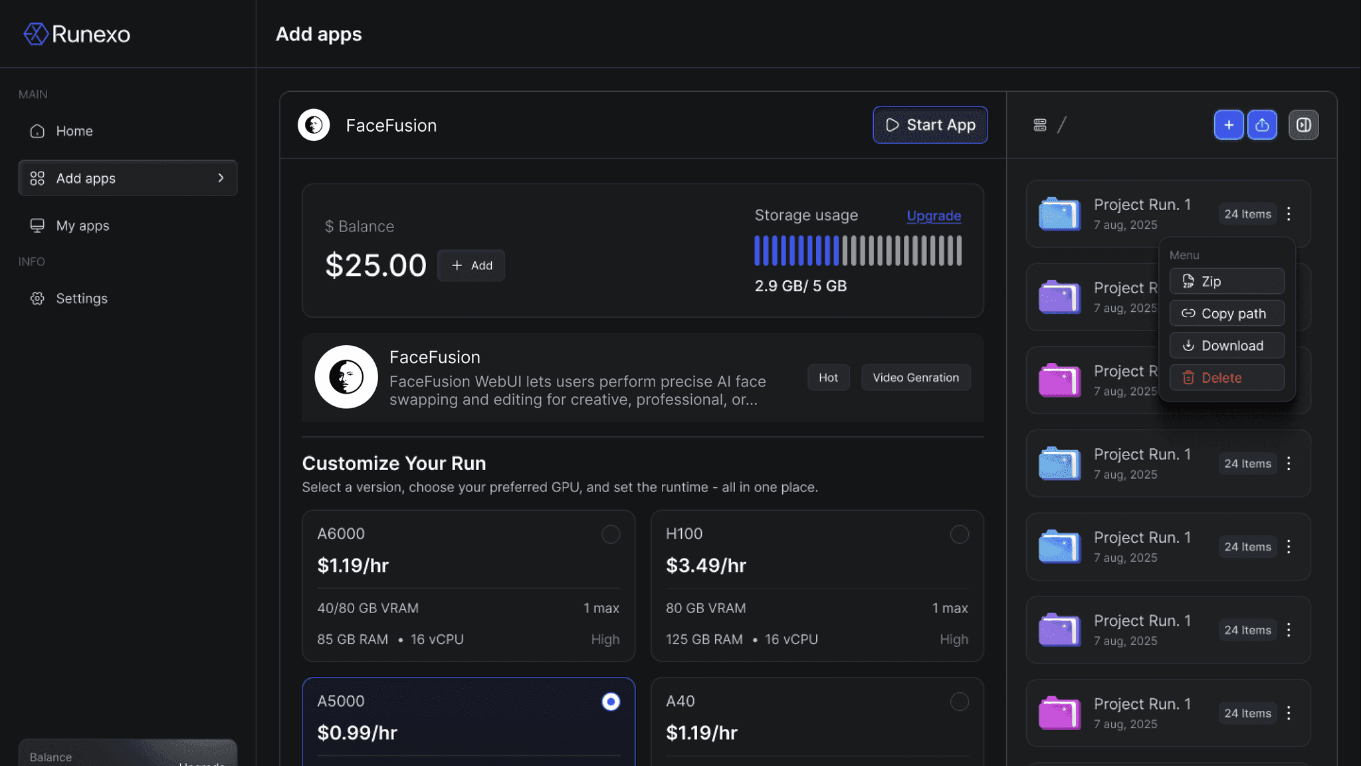The width and height of the screenshot is (1361, 766).
Task: Expand the Add apps chevron arrow
Action: pyautogui.click(x=221, y=178)
